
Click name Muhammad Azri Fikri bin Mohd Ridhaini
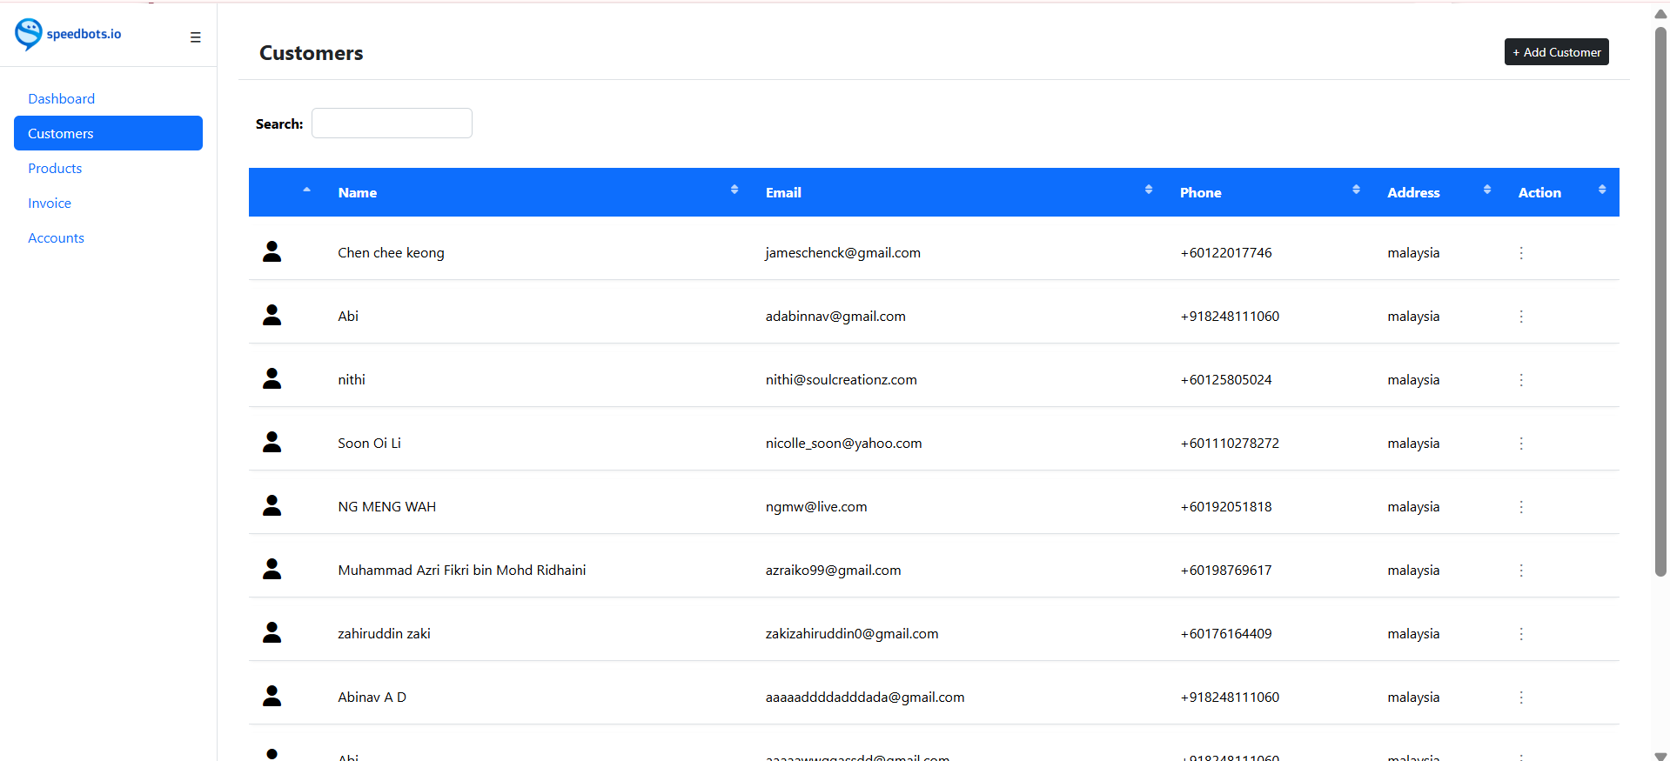coord(461,571)
